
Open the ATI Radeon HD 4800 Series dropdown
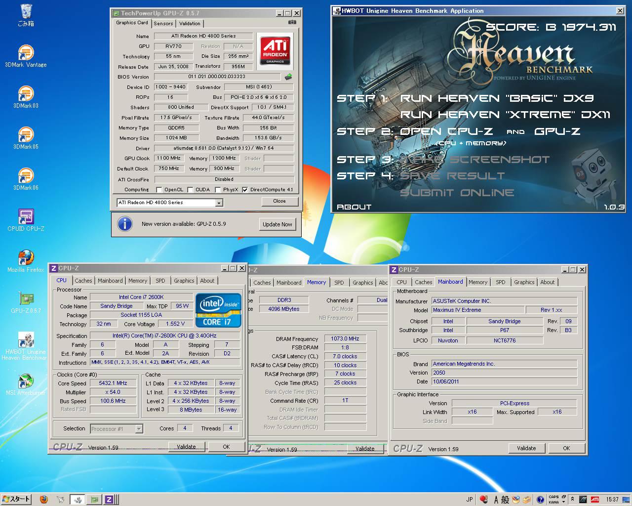tap(219, 203)
